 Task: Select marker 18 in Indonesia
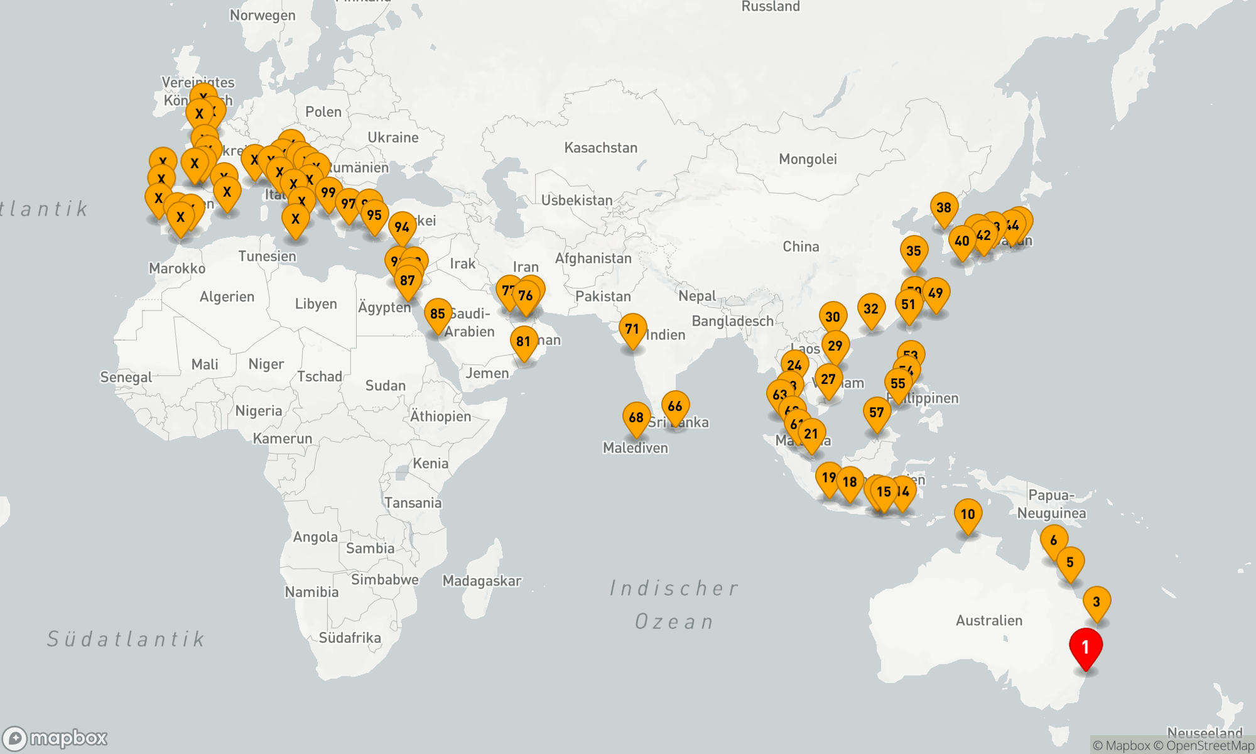point(850,483)
